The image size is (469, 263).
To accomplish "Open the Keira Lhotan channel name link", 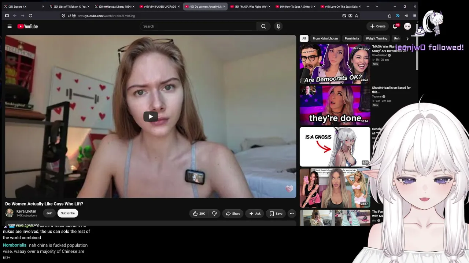I will pyautogui.click(x=26, y=211).
